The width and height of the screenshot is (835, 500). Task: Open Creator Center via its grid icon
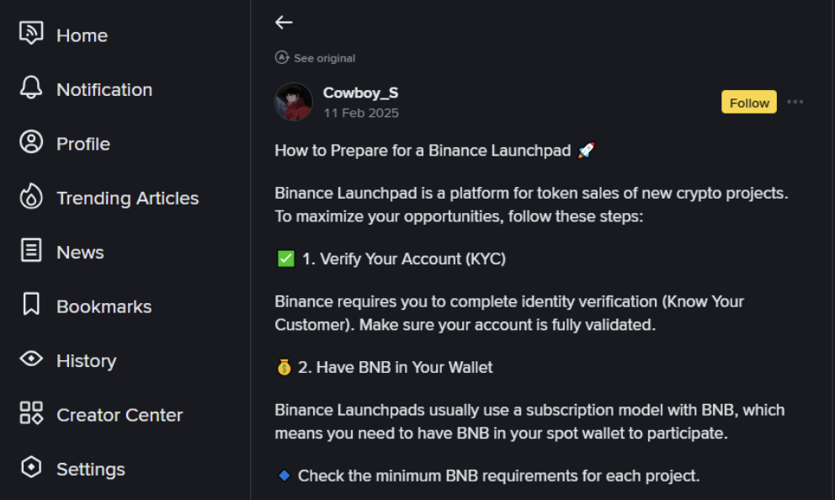click(29, 413)
